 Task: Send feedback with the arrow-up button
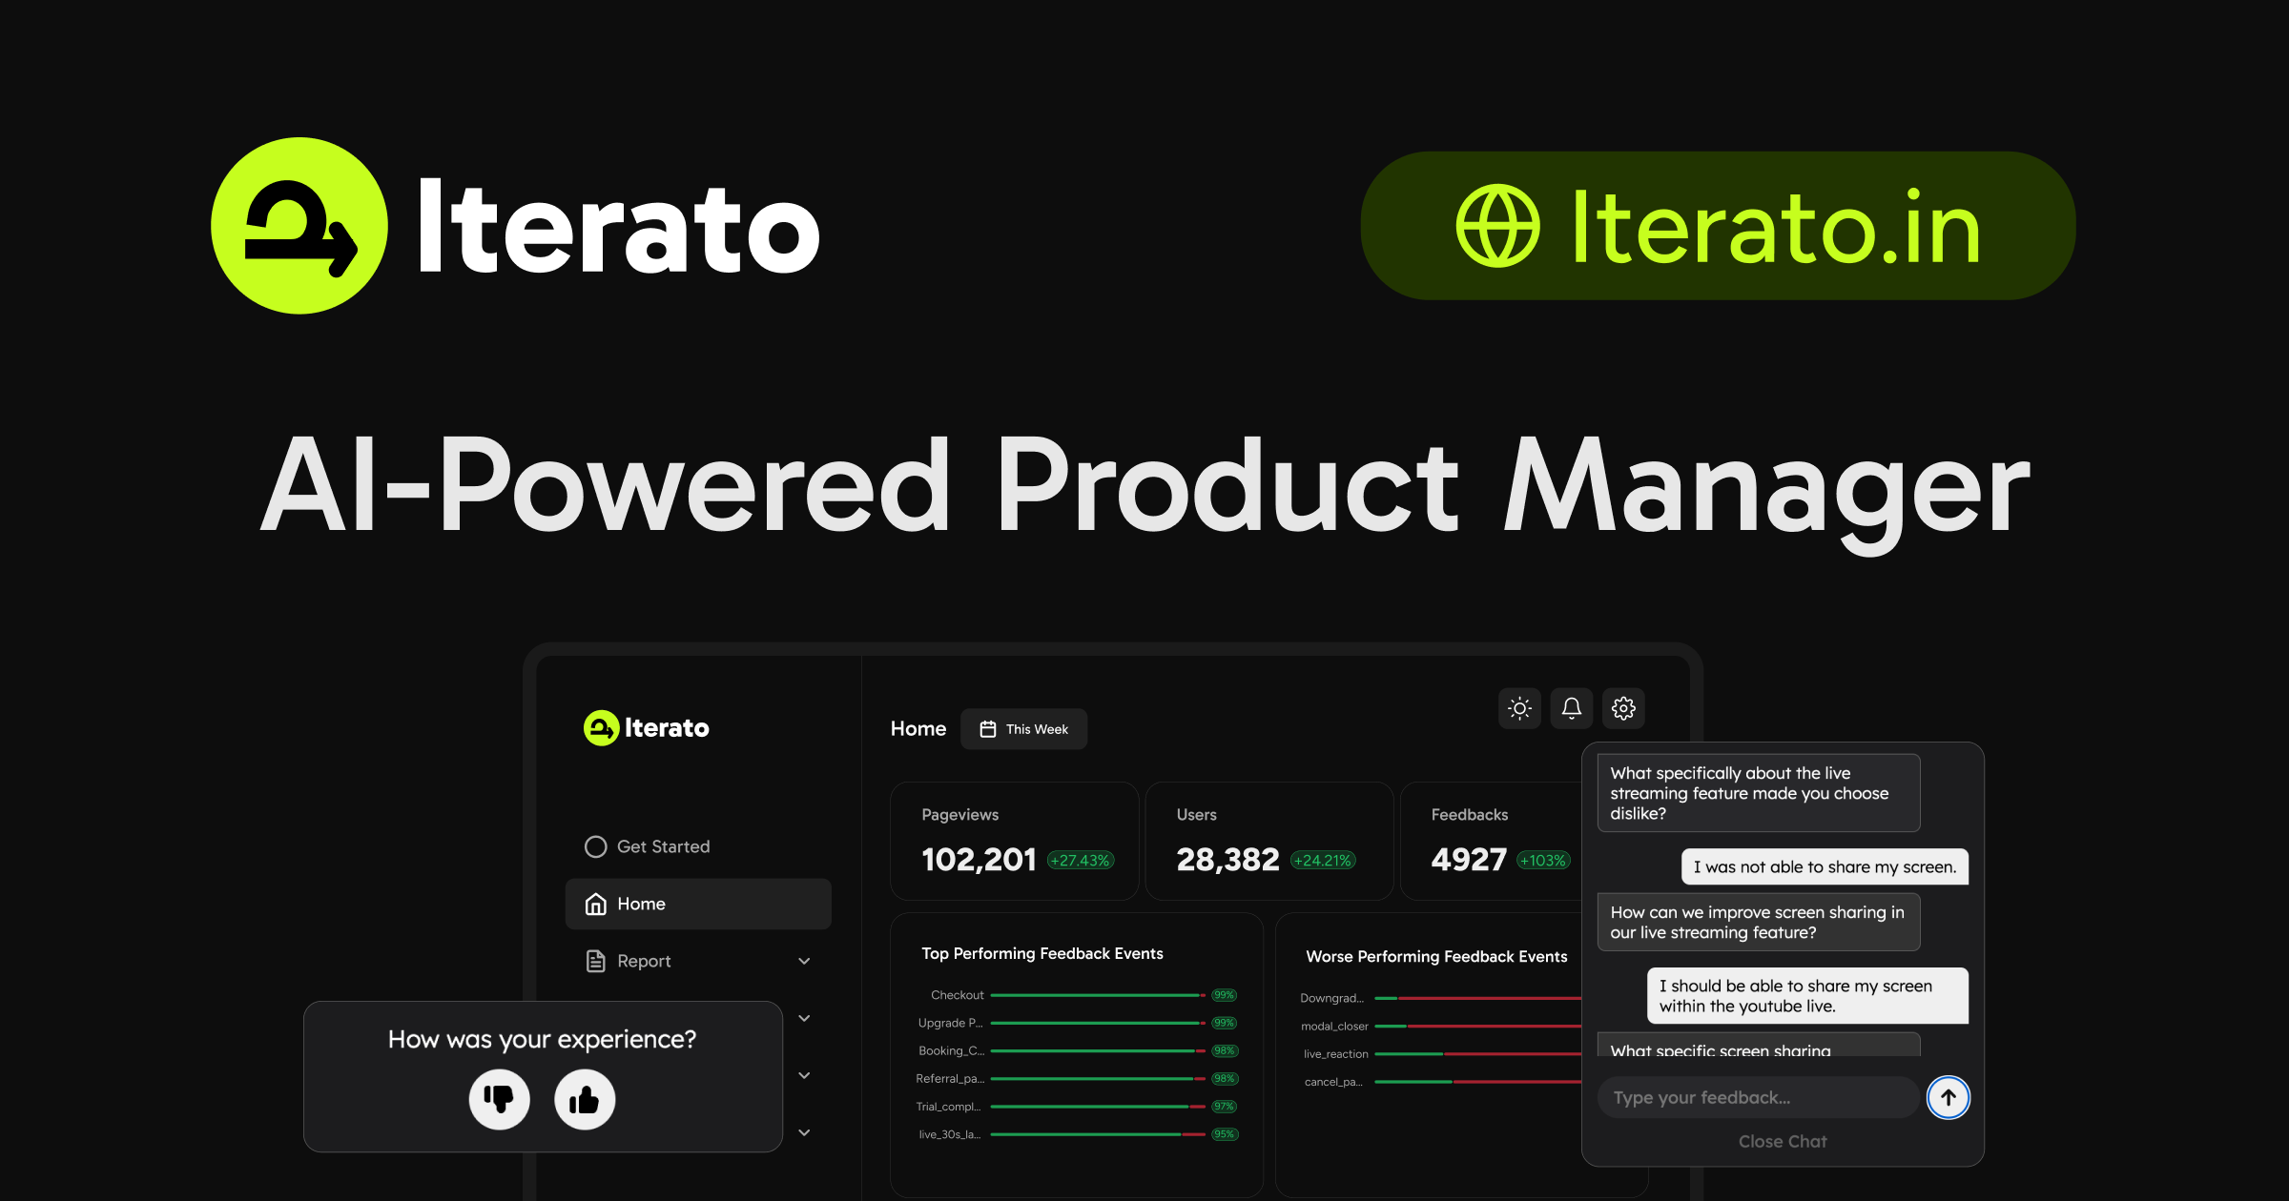(x=1949, y=1097)
